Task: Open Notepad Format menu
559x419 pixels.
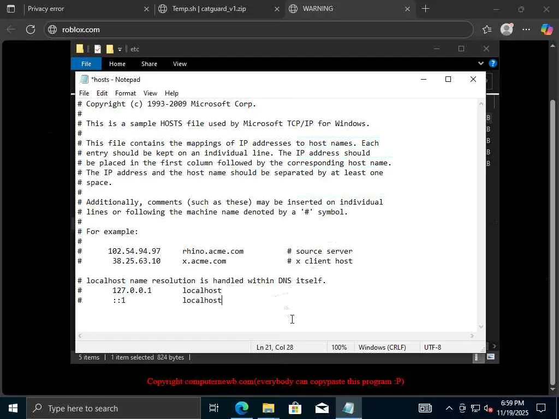Action: 126,93
